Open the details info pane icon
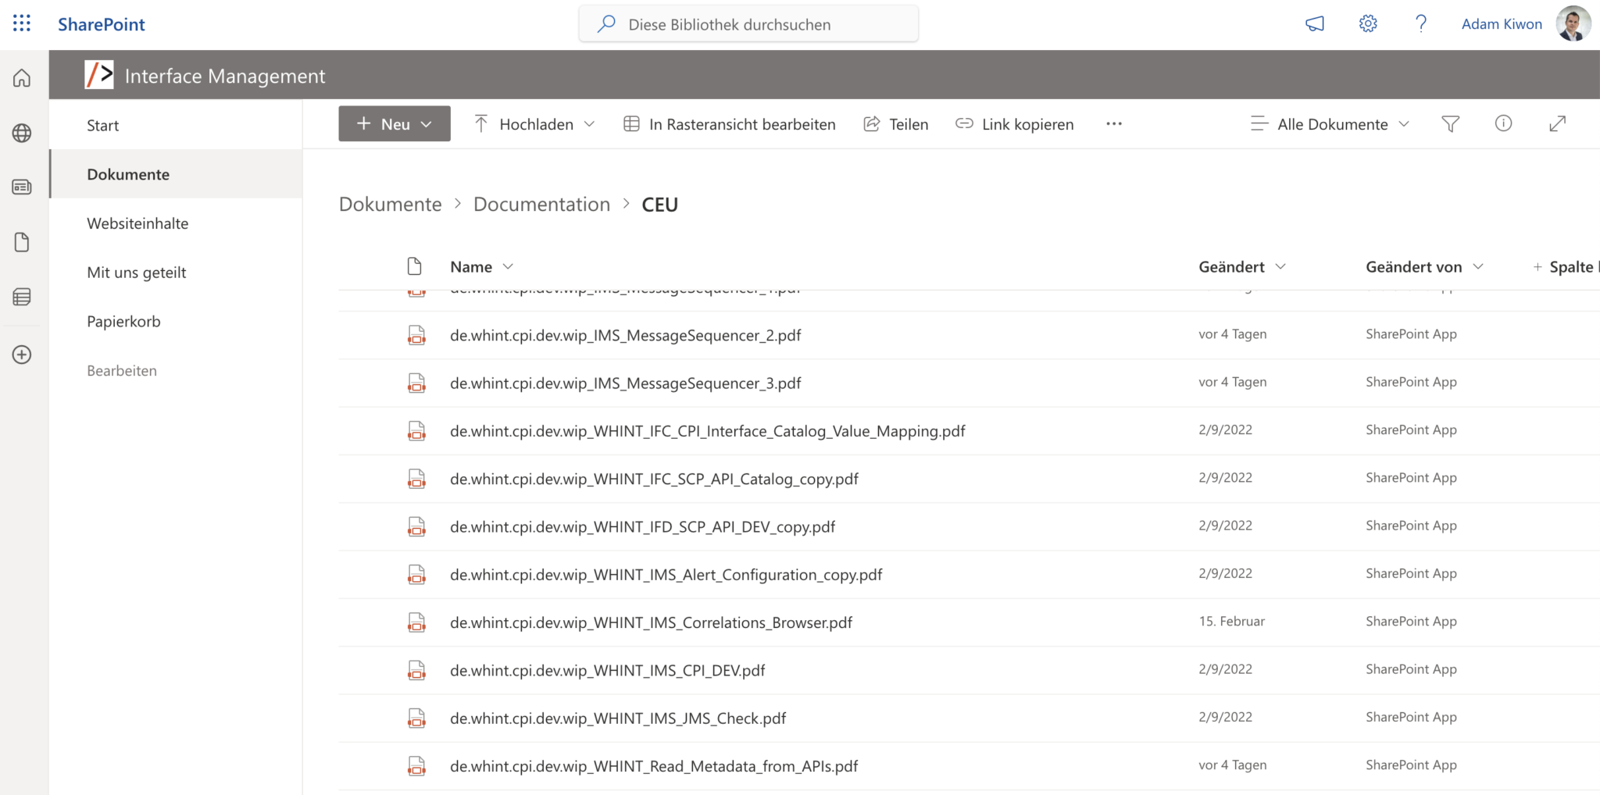The height and width of the screenshot is (795, 1600). point(1503,123)
